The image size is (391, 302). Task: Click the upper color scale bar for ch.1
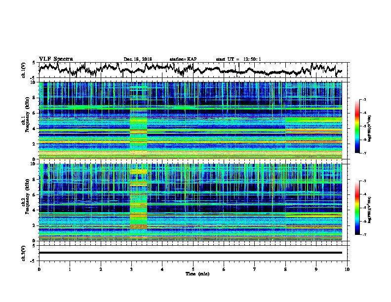(357, 126)
